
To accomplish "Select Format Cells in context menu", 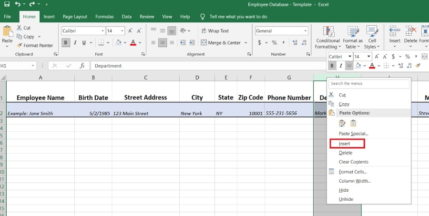I will point(352,172).
